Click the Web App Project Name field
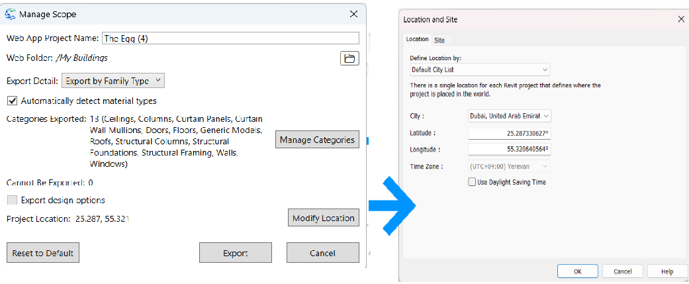The image size is (689, 284). click(x=230, y=38)
